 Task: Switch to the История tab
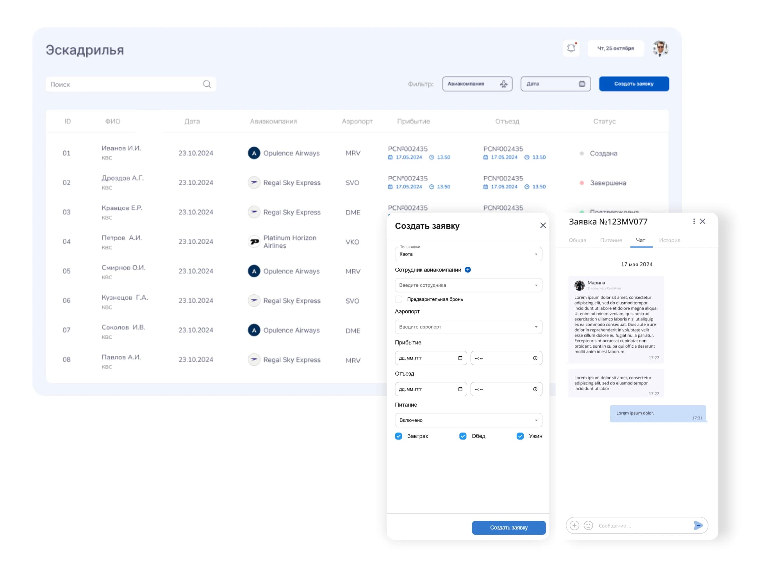click(x=670, y=240)
